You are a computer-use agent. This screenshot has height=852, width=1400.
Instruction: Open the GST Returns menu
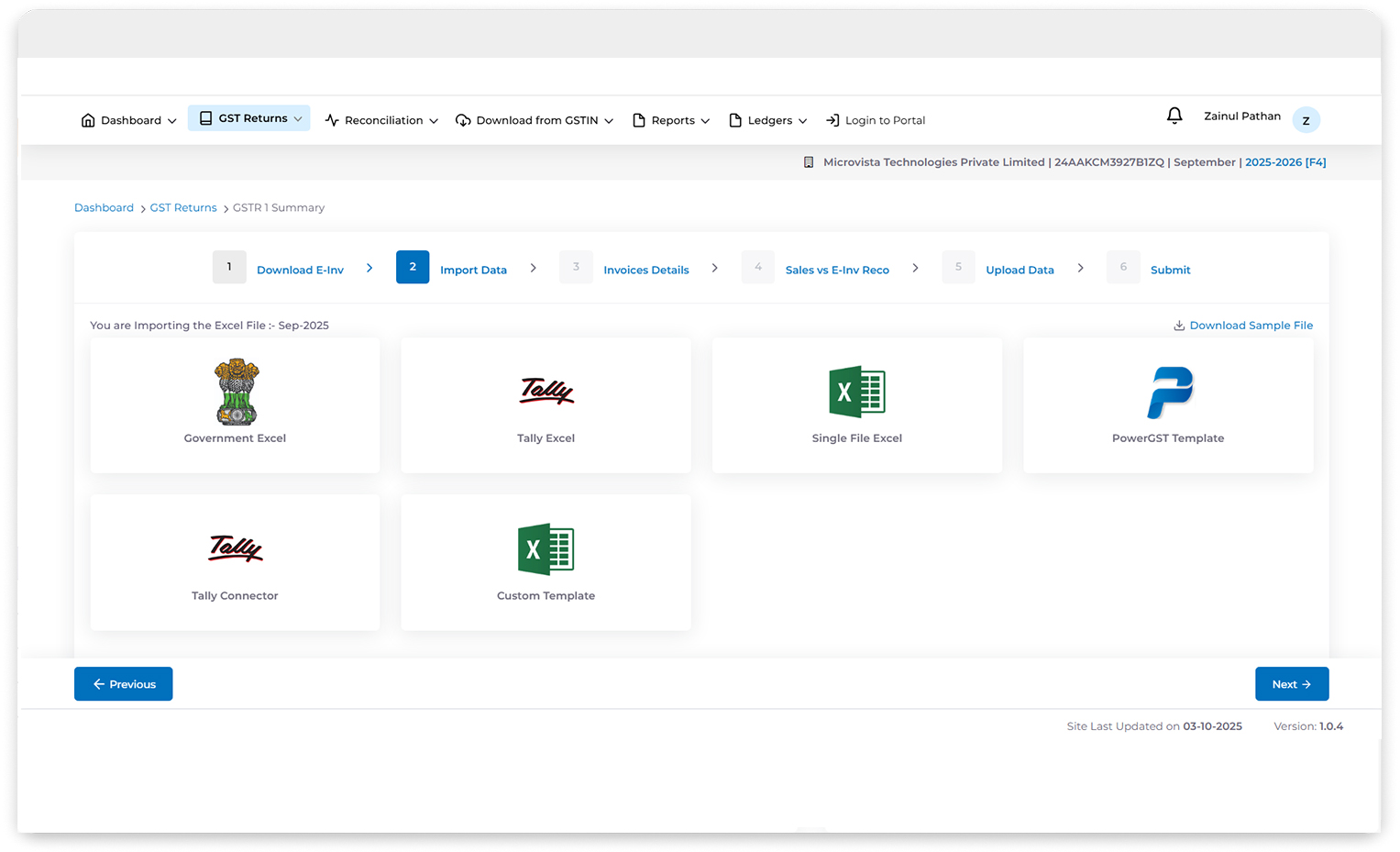(x=249, y=118)
